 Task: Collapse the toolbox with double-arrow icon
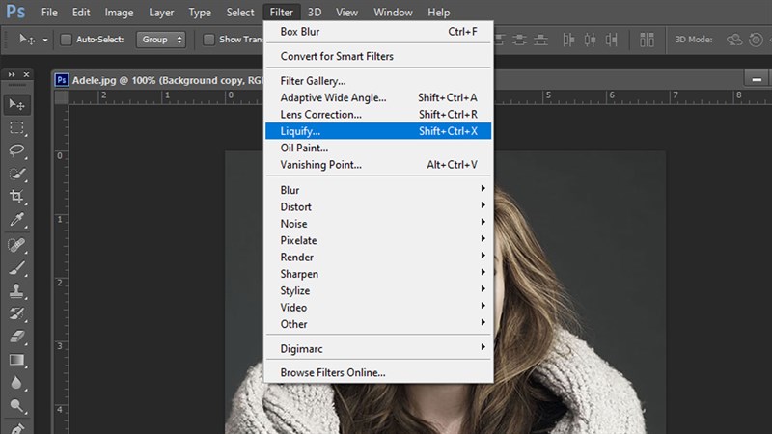[x=11, y=74]
